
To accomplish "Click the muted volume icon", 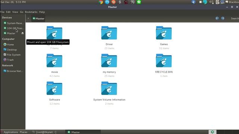I will click(211, 2).
